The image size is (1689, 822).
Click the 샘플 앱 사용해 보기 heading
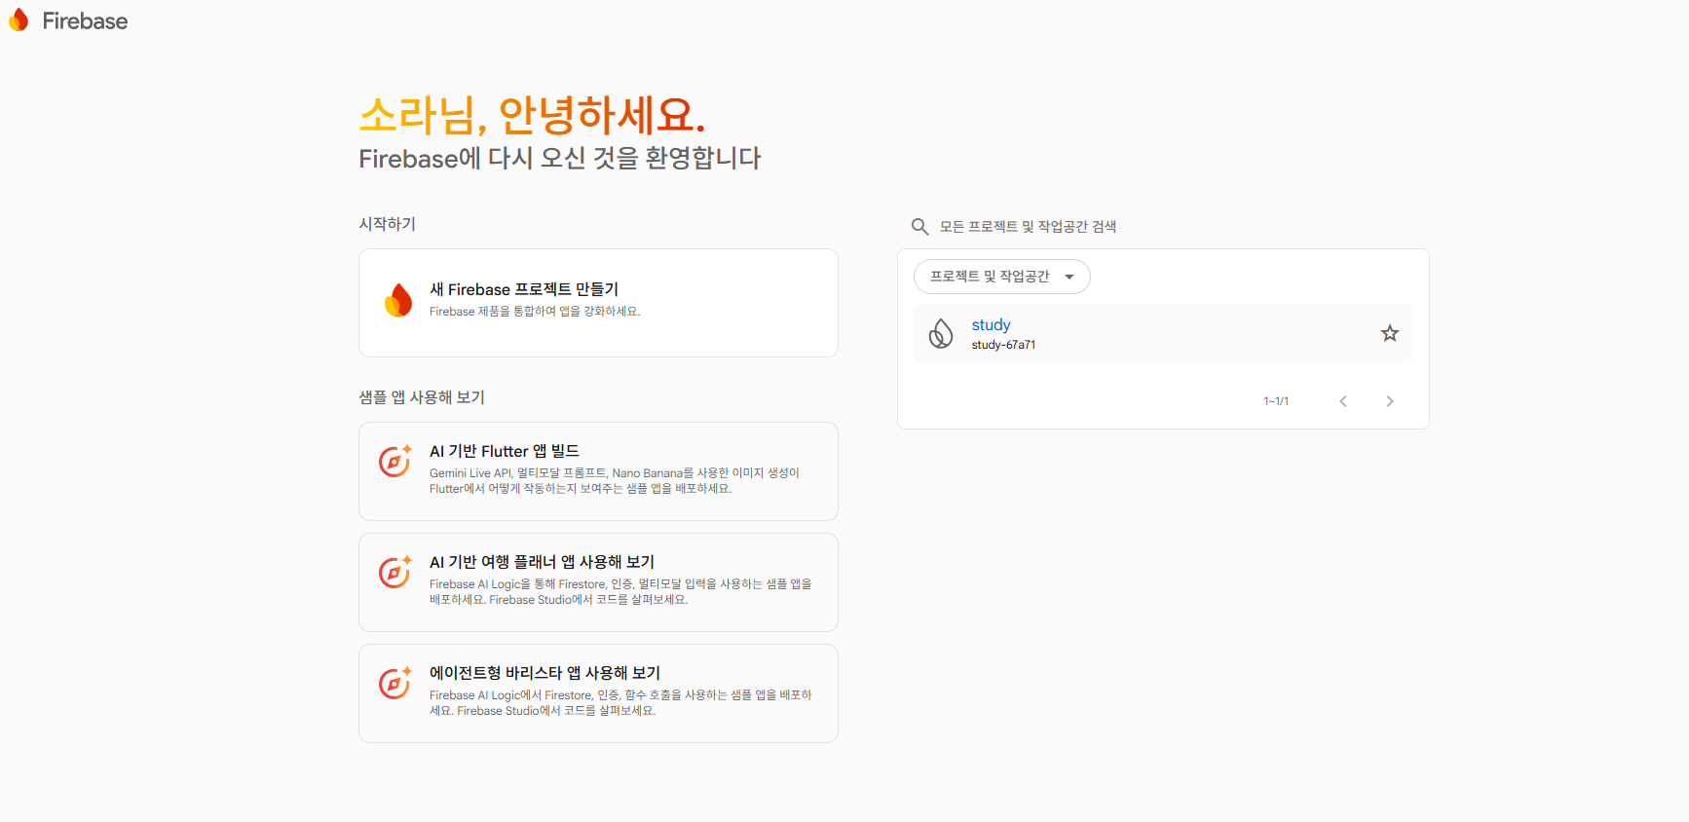(422, 397)
